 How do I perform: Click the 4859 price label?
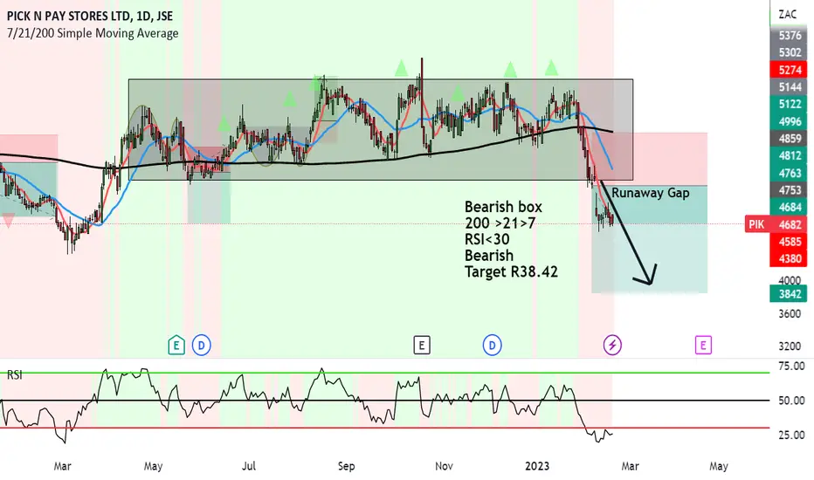coord(790,139)
